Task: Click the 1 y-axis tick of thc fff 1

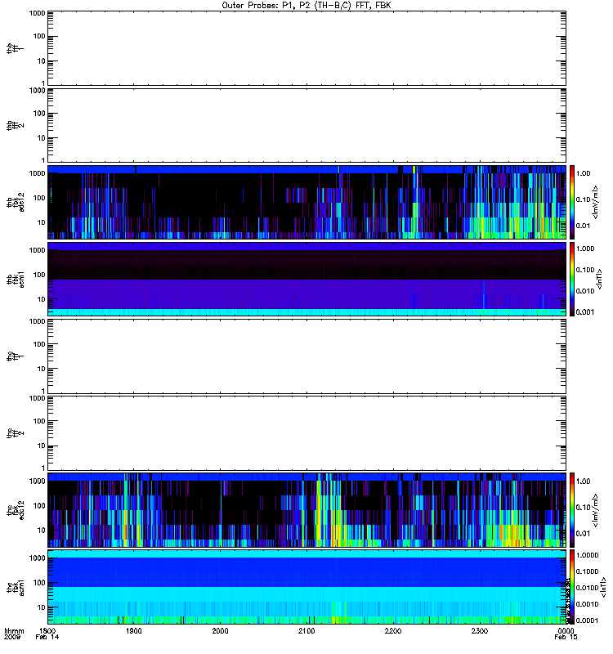Action: point(43,391)
